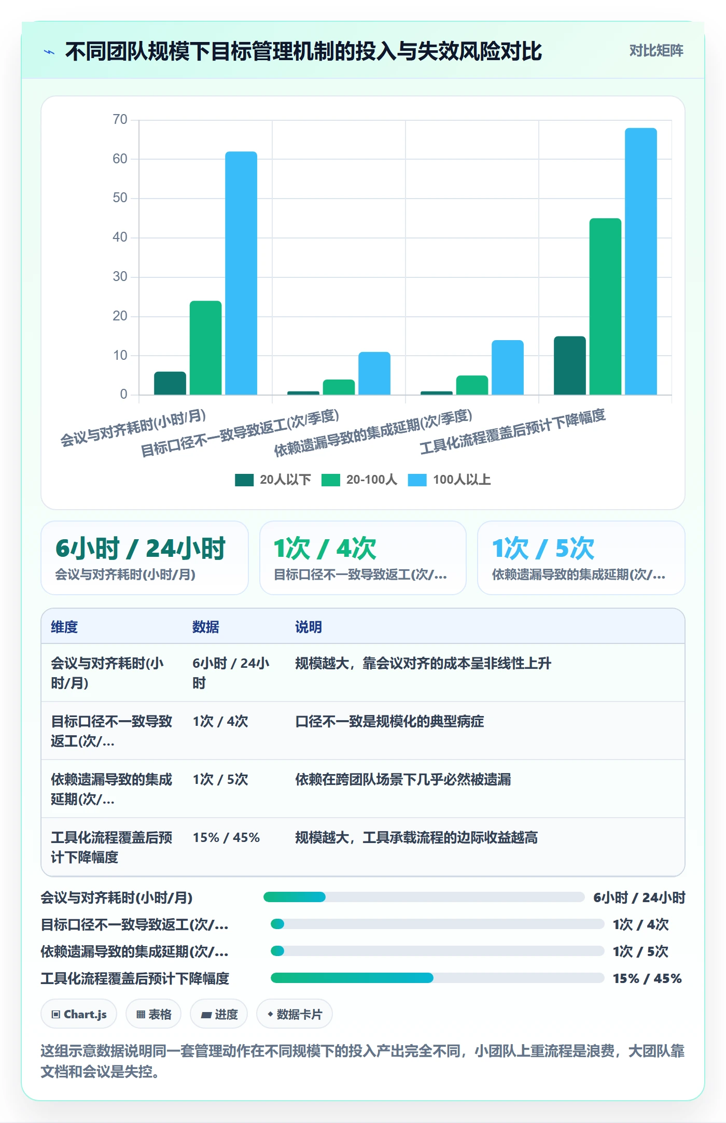Select the 表格 tag chip

[153, 1014]
